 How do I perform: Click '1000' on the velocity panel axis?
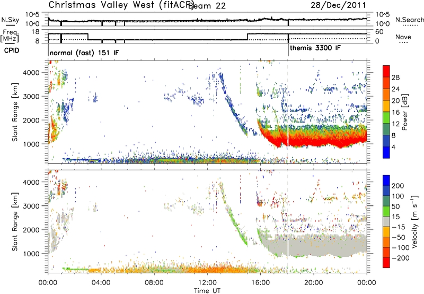[31, 254]
